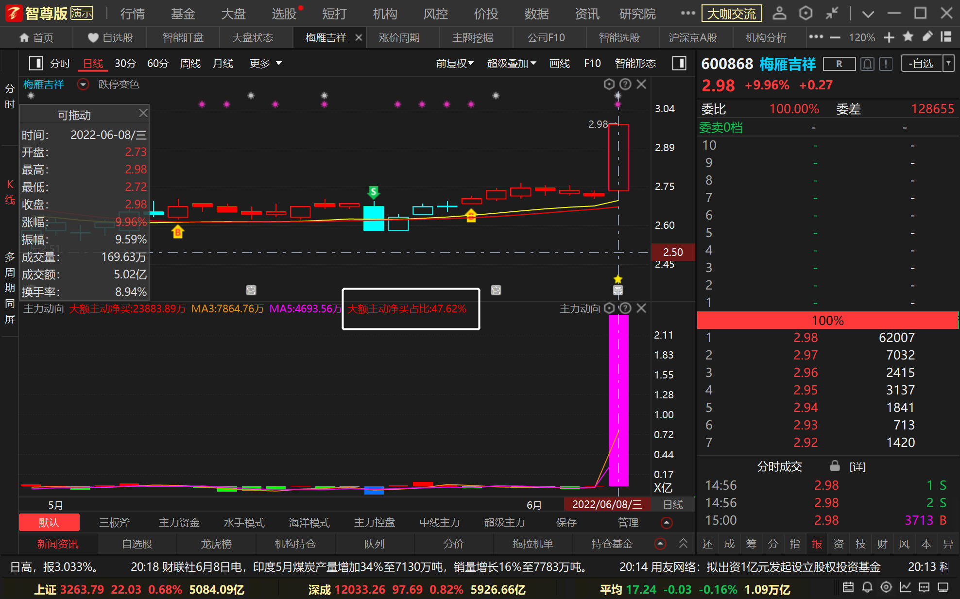
Task: Open dropdown arrow beside -自选 button
Action: click(x=948, y=64)
